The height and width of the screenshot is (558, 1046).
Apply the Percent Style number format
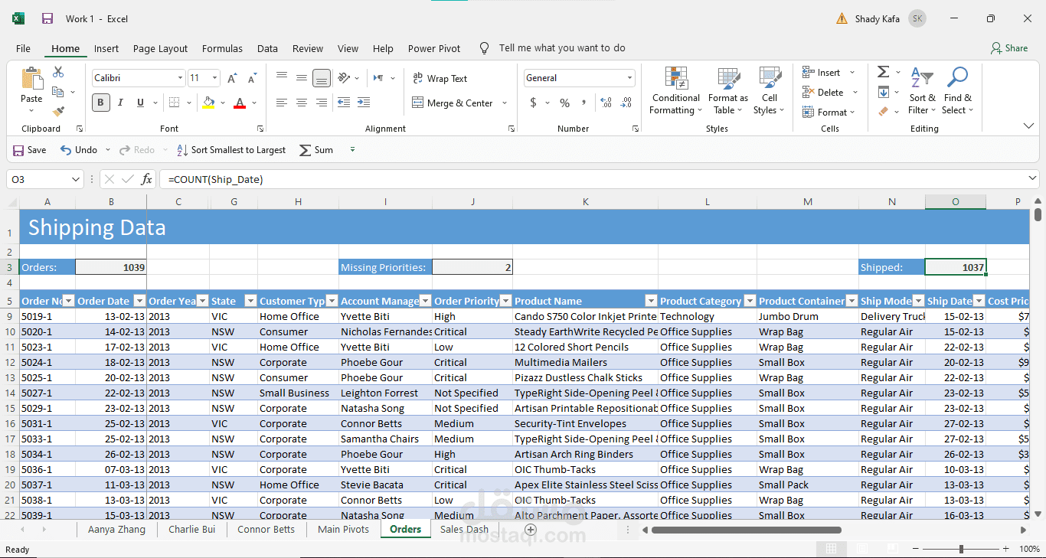click(x=564, y=103)
